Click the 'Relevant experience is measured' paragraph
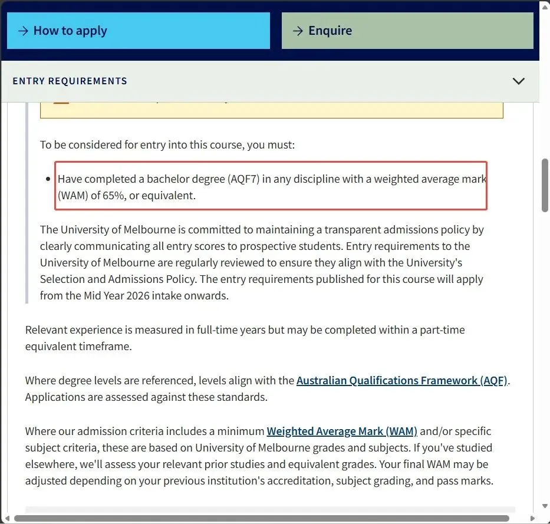This screenshot has width=550, height=524. point(245,338)
